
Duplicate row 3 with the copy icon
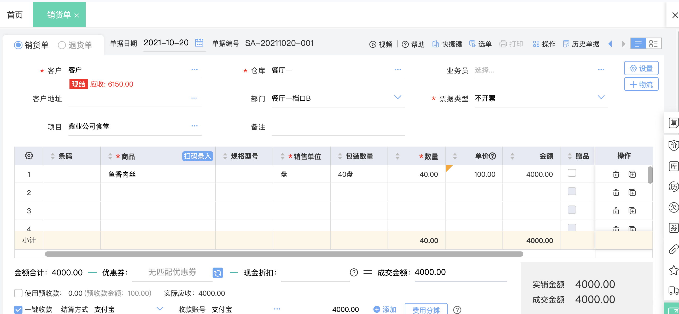pos(632,211)
